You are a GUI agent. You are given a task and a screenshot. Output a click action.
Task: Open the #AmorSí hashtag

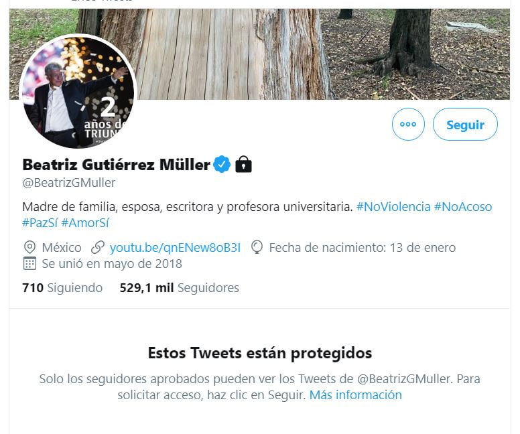point(85,223)
